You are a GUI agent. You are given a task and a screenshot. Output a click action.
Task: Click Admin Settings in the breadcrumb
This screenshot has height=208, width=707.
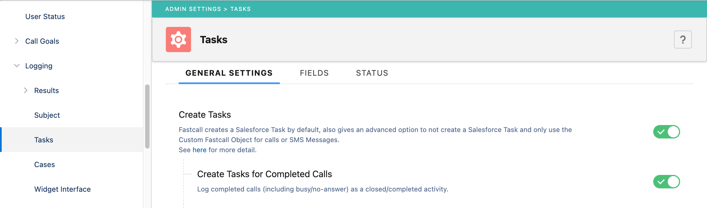[x=193, y=9]
